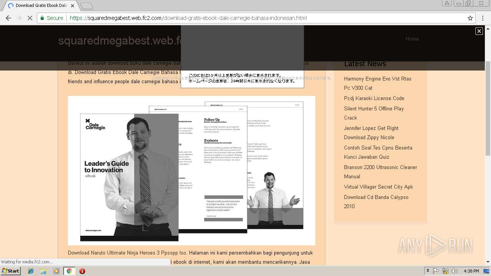Open the red Opera taskbar icon
This screenshot has height=276, width=491.
click(82, 271)
